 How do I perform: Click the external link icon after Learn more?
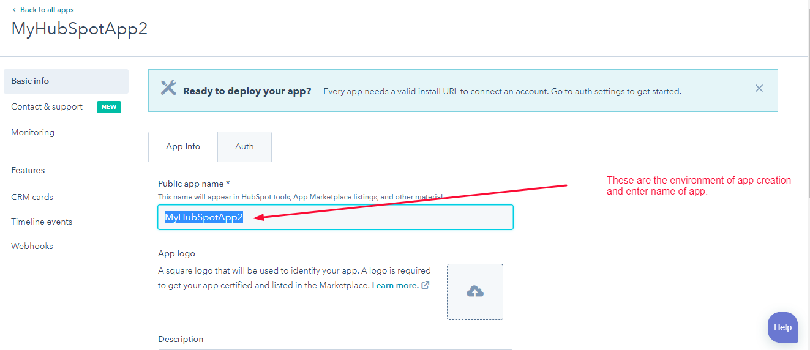(x=426, y=285)
